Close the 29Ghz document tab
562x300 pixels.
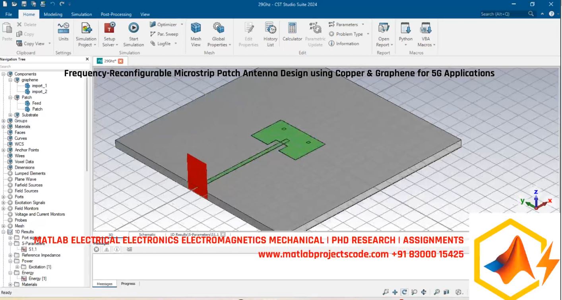[x=121, y=61]
